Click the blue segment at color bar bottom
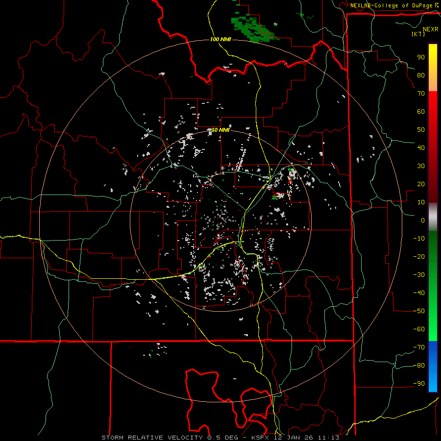Image resolution: width=441 pixels, height=441 pixels. click(433, 367)
